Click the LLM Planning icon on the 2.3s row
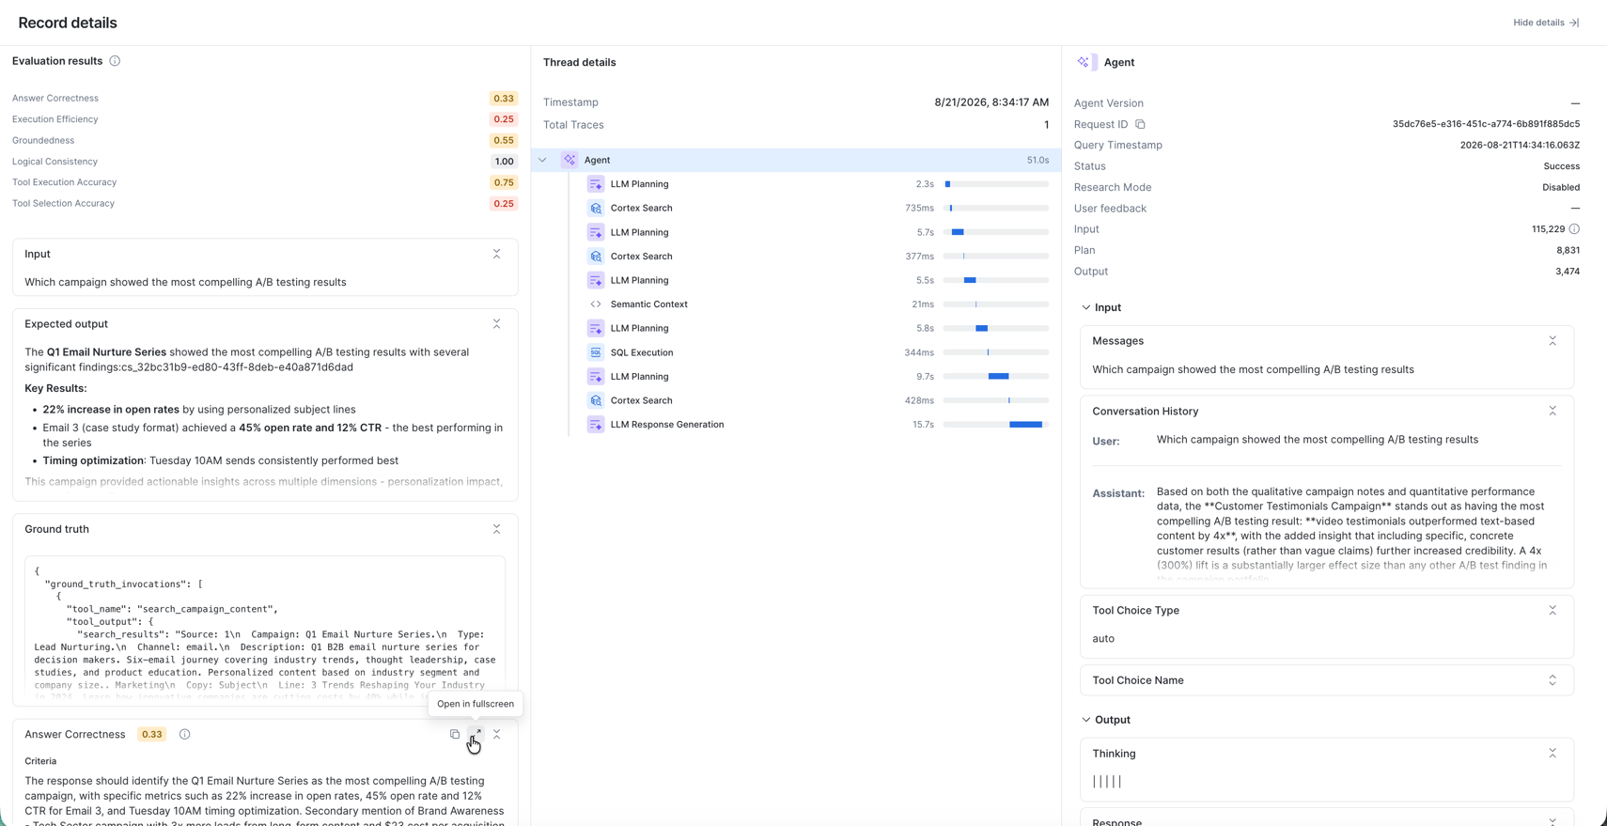The width and height of the screenshot is (1607, 826). point(596,184)
